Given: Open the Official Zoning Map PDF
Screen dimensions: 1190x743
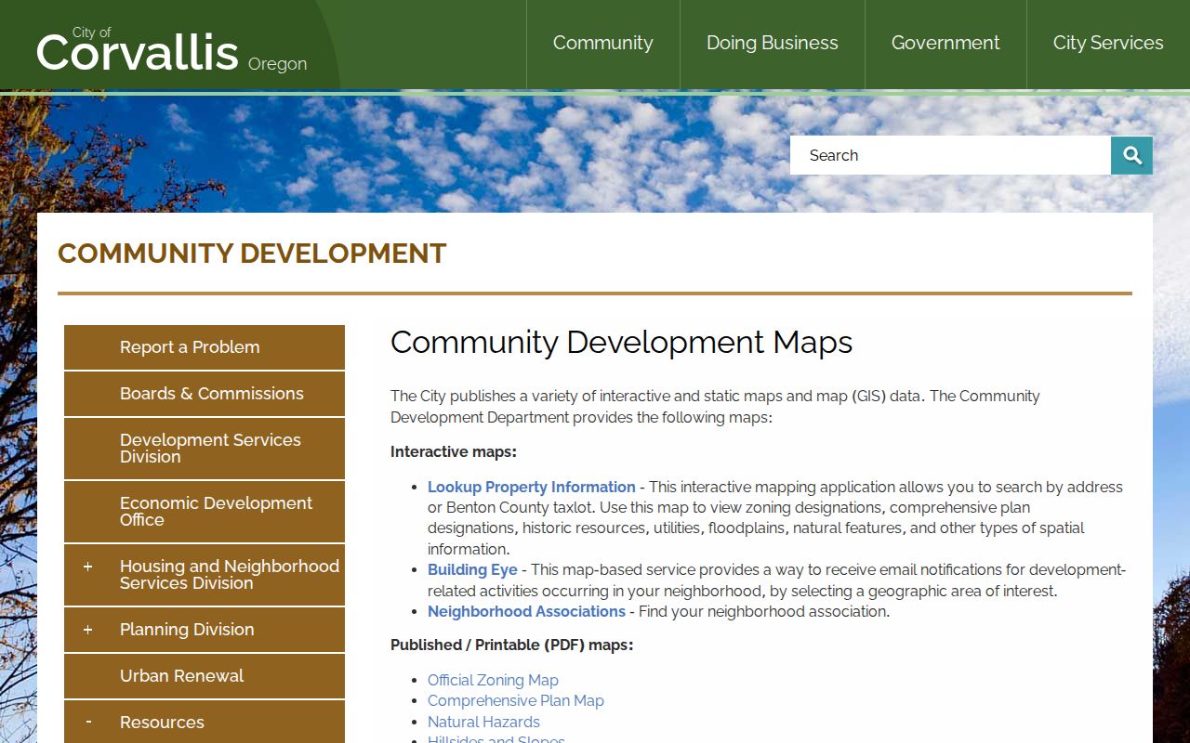Looking at the screenshot, I should (493, 680).
